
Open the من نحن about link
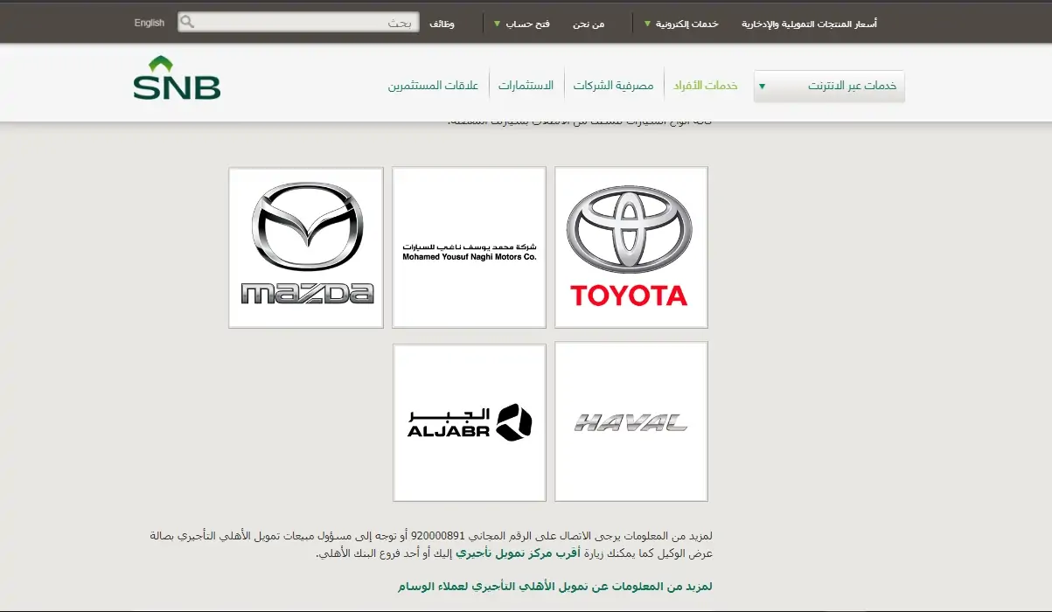tap(588, 24)
